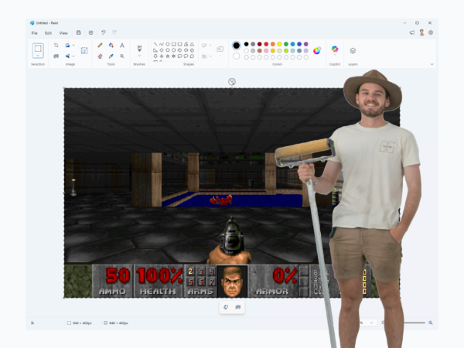
Task: Expand the Rotate dropdown arrow
Action: [x=73, y=46]
